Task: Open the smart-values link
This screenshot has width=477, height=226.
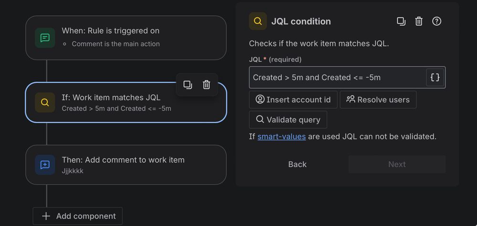Action: point(281,137)
